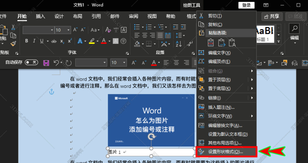This screenshot has height=163, width=308.
Task: Toggle character shading button
Action: 116,41
